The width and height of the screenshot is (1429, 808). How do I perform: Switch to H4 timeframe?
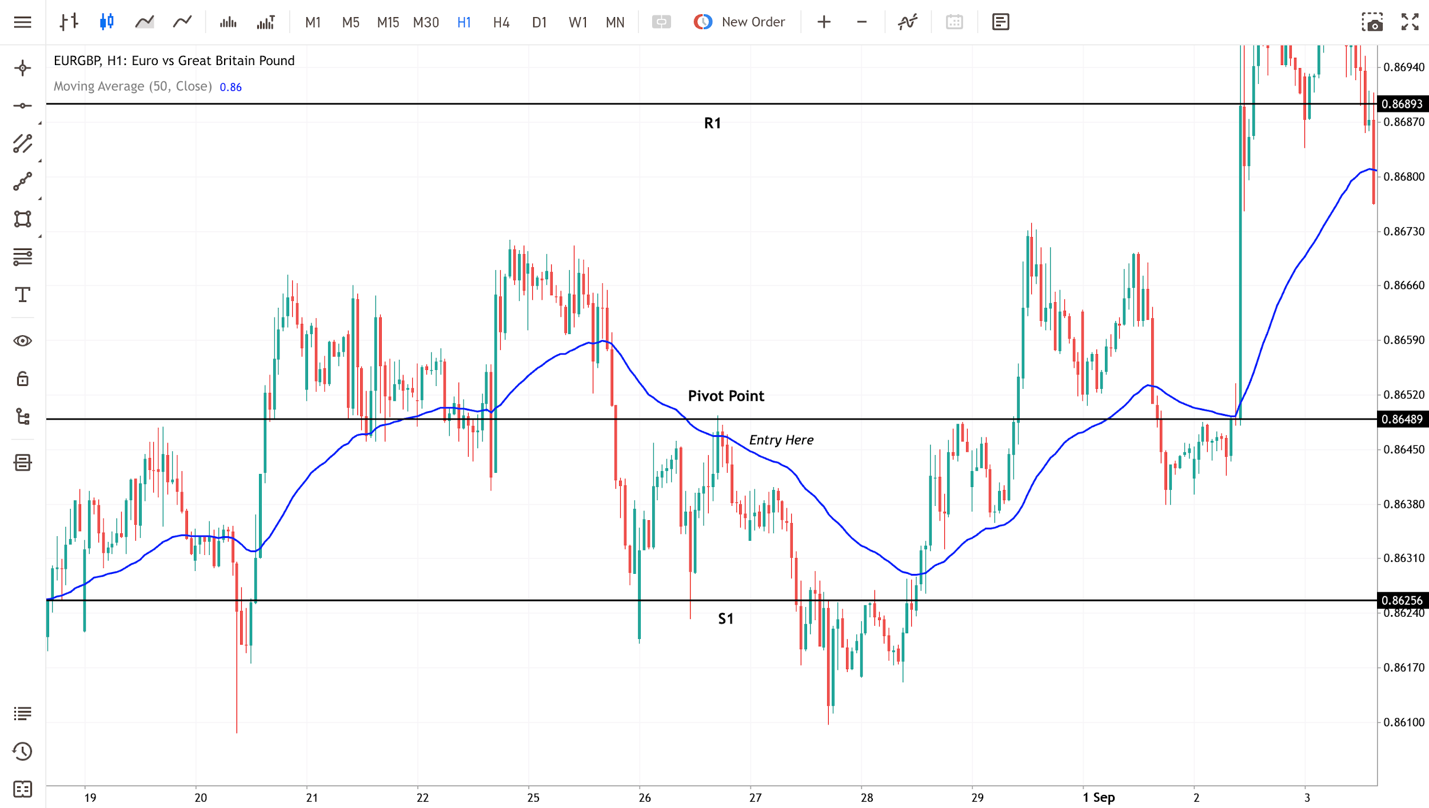(501, 22)
